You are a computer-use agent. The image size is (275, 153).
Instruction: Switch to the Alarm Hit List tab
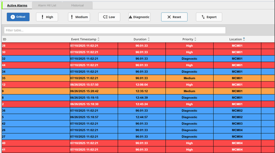tap(47, 5)
